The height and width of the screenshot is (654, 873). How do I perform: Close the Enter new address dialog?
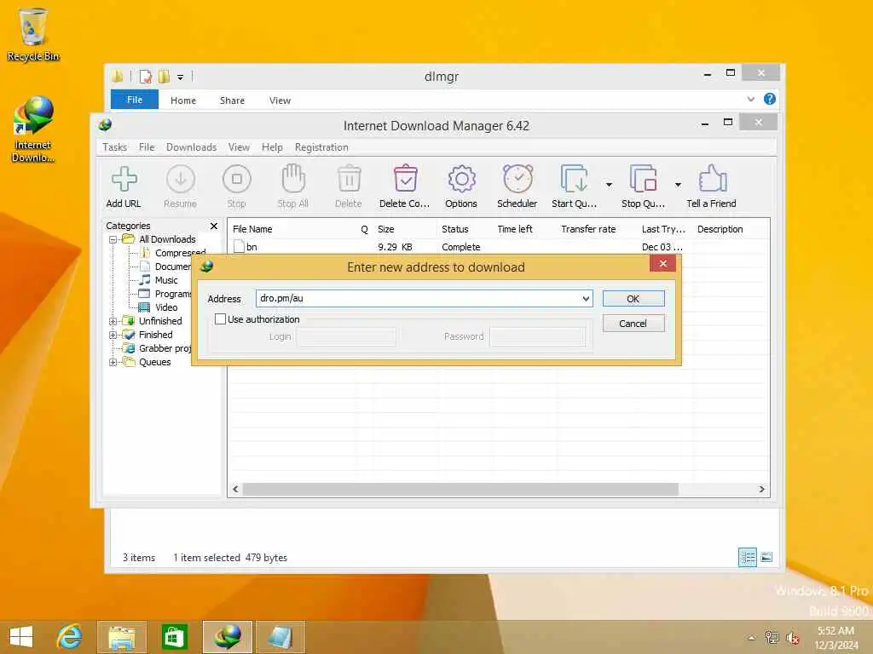(662, 264)
